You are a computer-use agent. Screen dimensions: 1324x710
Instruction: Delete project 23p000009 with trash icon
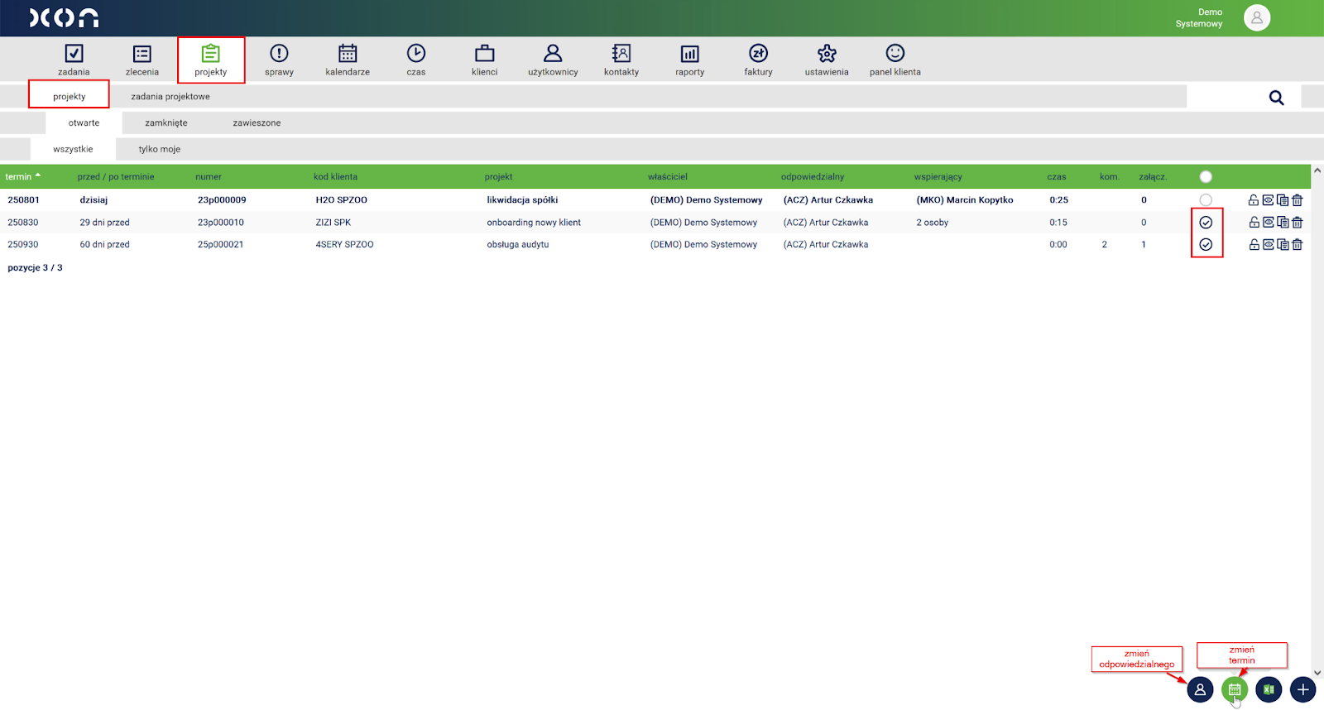(x=1298, y=200)
